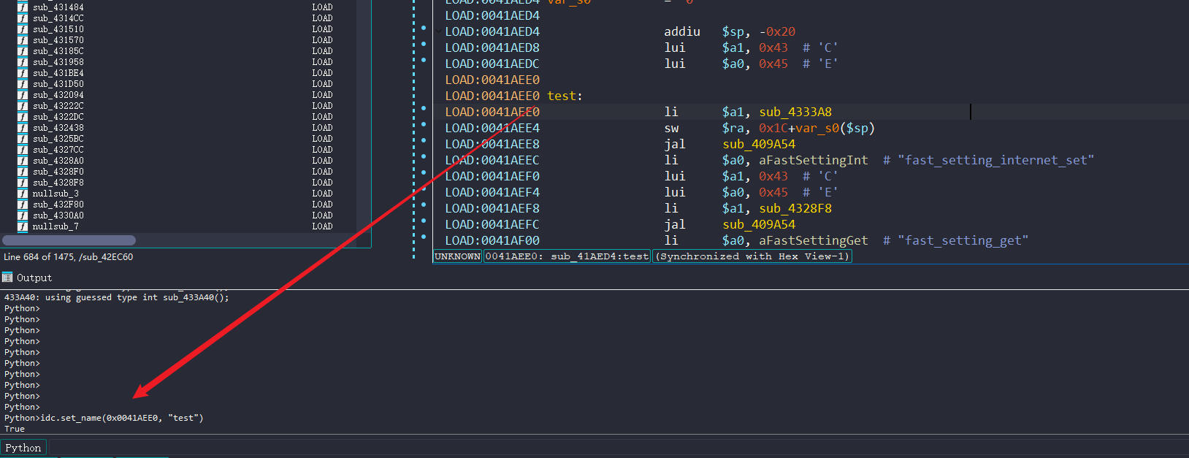Click the 'test:' label in disassembly
Image resolution: width=1189 pixels, height=458 pixels.
pyautogui.click(x=565, y=96)
